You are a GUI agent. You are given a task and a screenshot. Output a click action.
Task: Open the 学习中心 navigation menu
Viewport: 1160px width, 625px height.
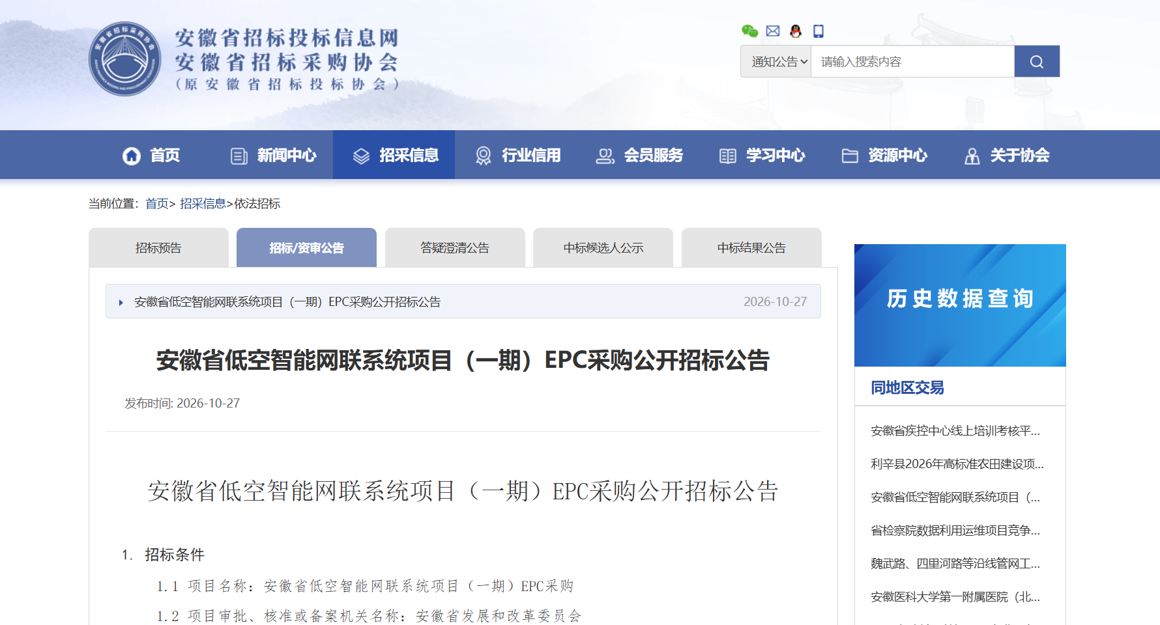(761, 155)
